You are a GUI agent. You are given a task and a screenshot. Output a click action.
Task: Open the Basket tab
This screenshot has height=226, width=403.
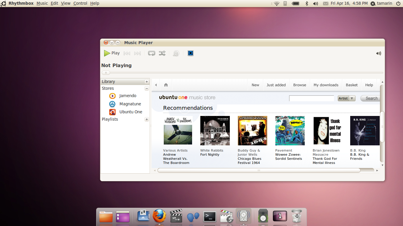352,85
